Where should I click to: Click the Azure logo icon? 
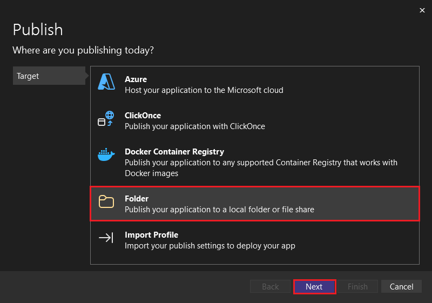pyautogui.click(x=106, y=82)
